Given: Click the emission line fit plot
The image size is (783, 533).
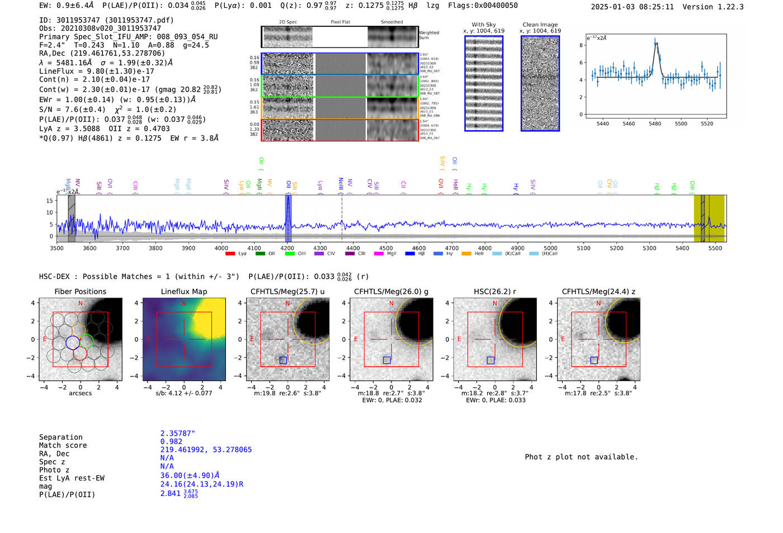Looking at the screenshot, I should tap(655, 76).
